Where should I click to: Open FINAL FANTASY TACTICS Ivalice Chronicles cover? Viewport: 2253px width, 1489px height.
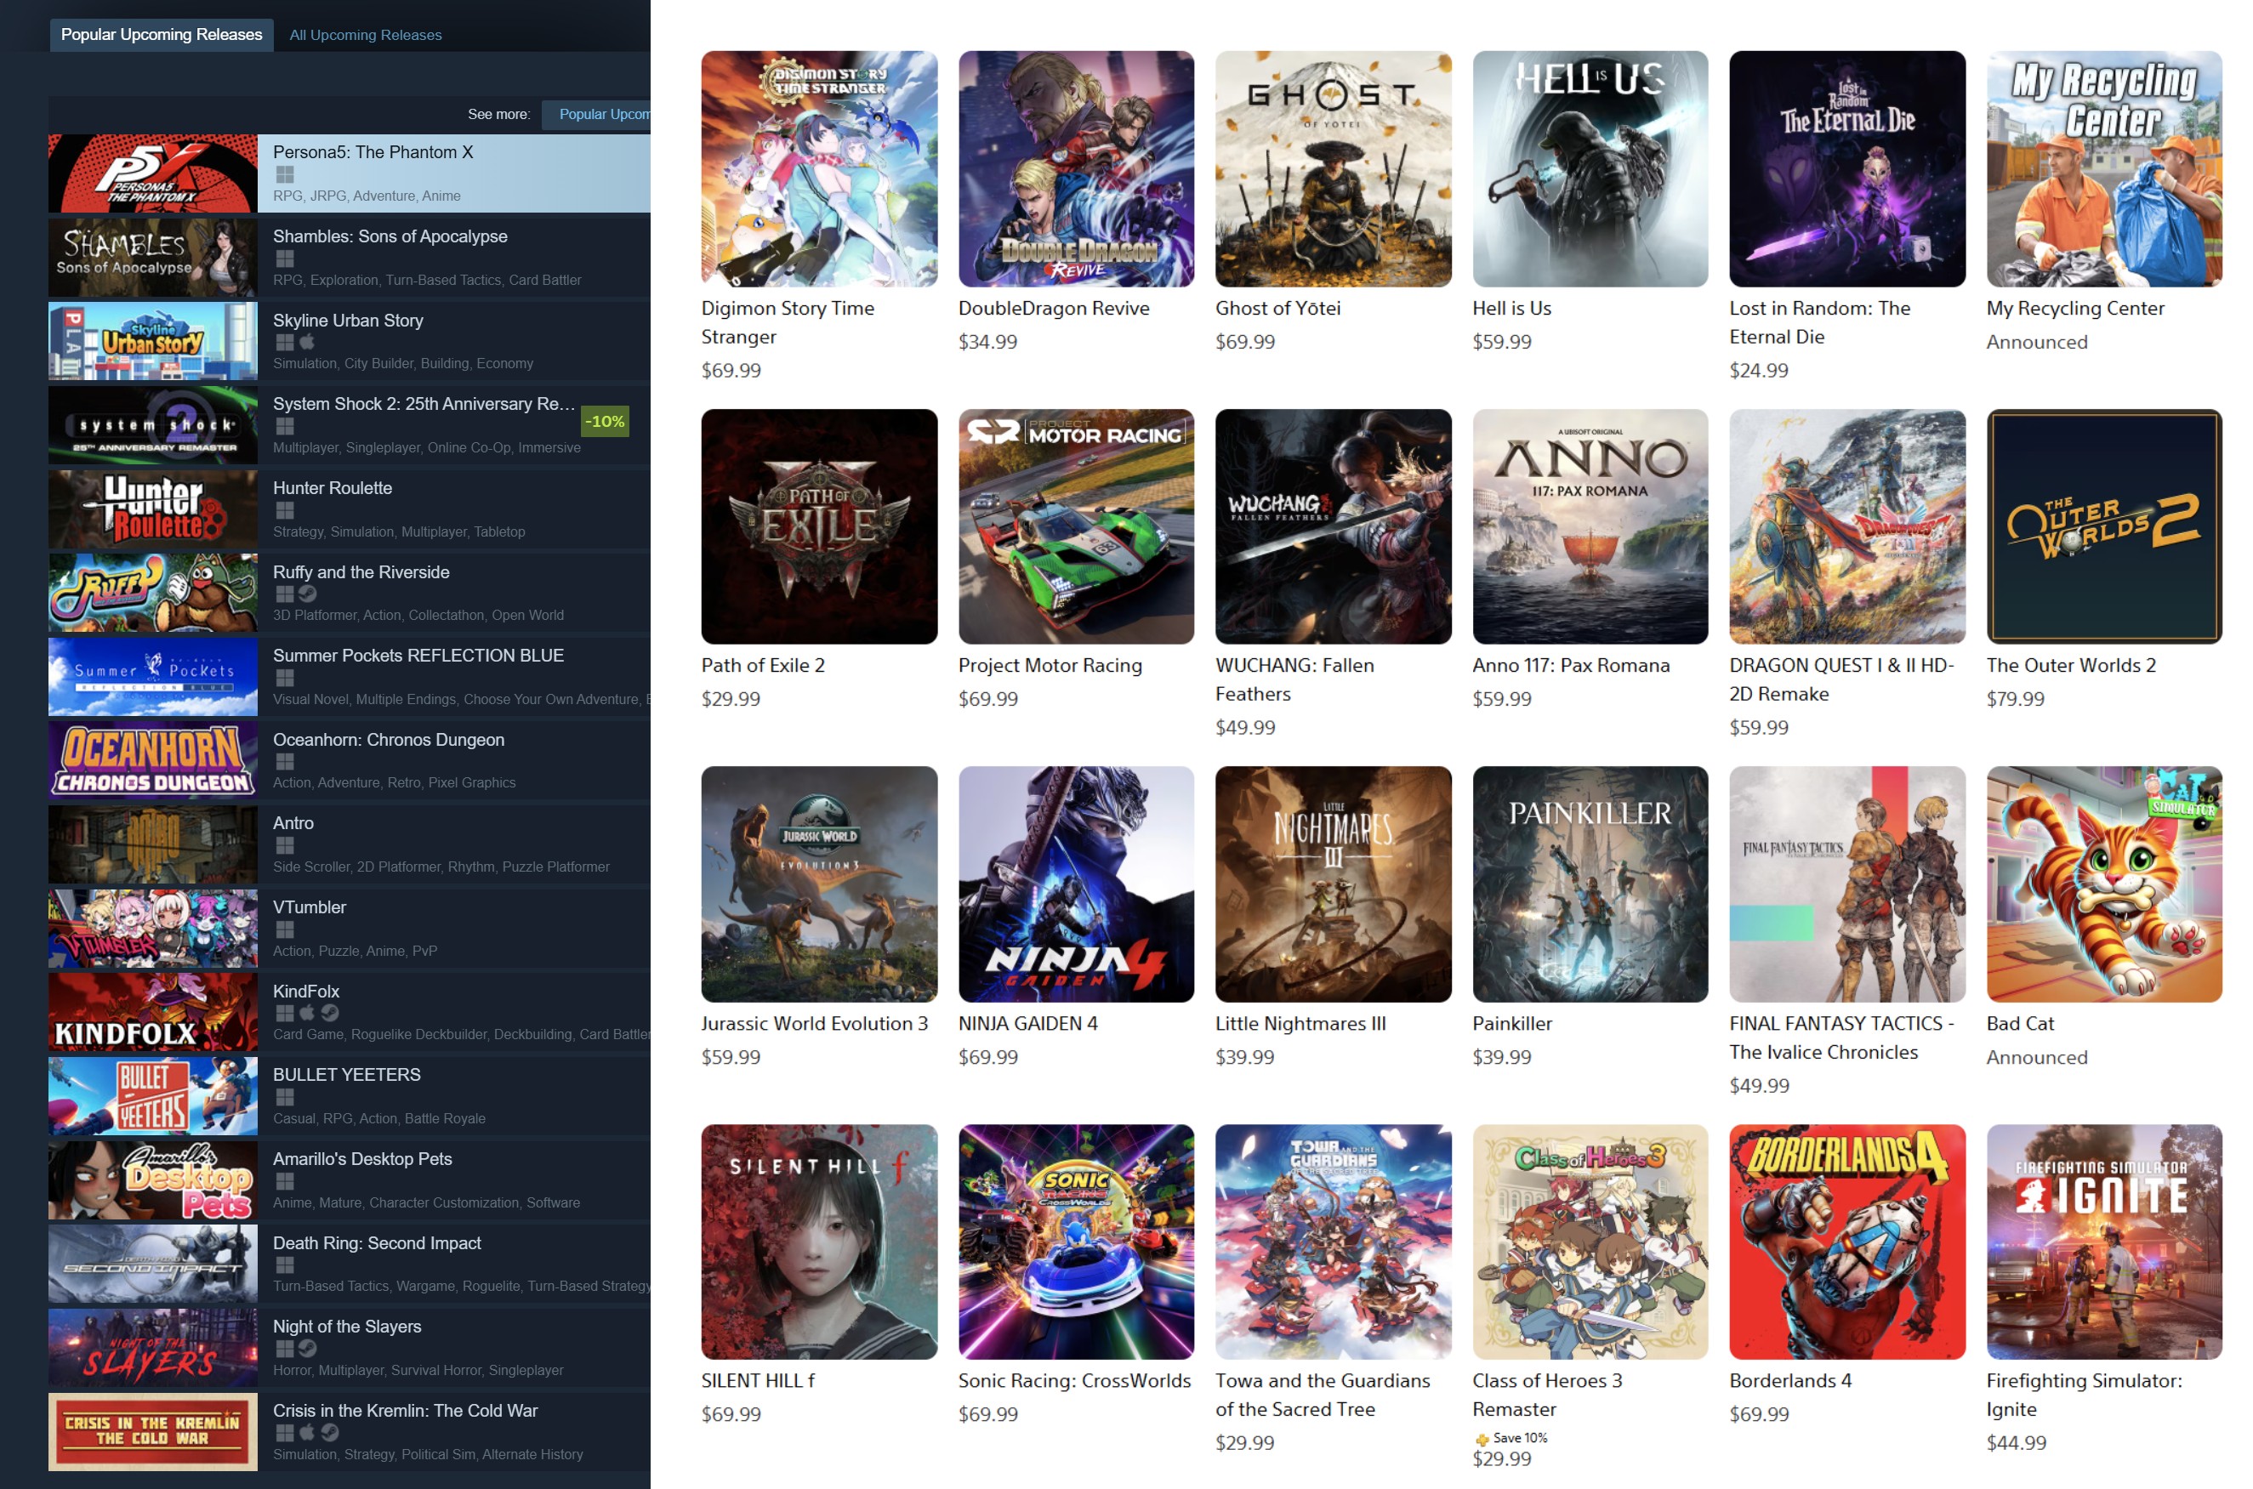tap(1846, 884)
